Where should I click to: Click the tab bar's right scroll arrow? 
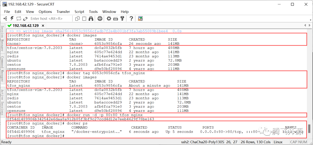click(310, 25)
